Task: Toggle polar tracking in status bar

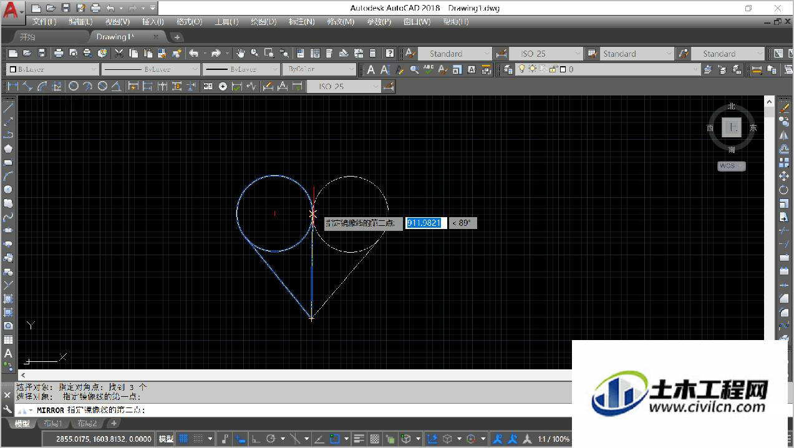Action: (x=271, y=439)
